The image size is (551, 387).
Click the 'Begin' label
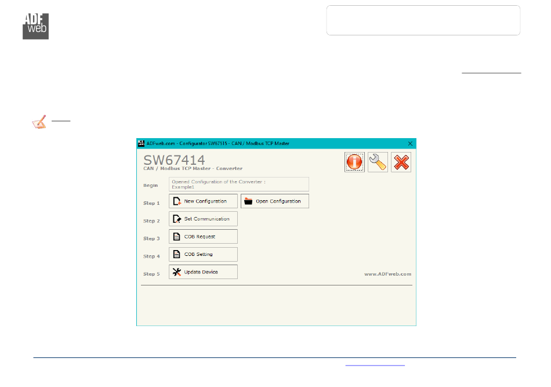tap(150, 186)
